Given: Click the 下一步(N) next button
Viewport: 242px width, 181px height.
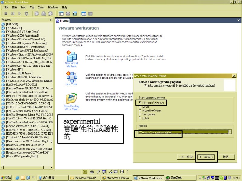Looking at the screenshot, I should pos(206,157).
